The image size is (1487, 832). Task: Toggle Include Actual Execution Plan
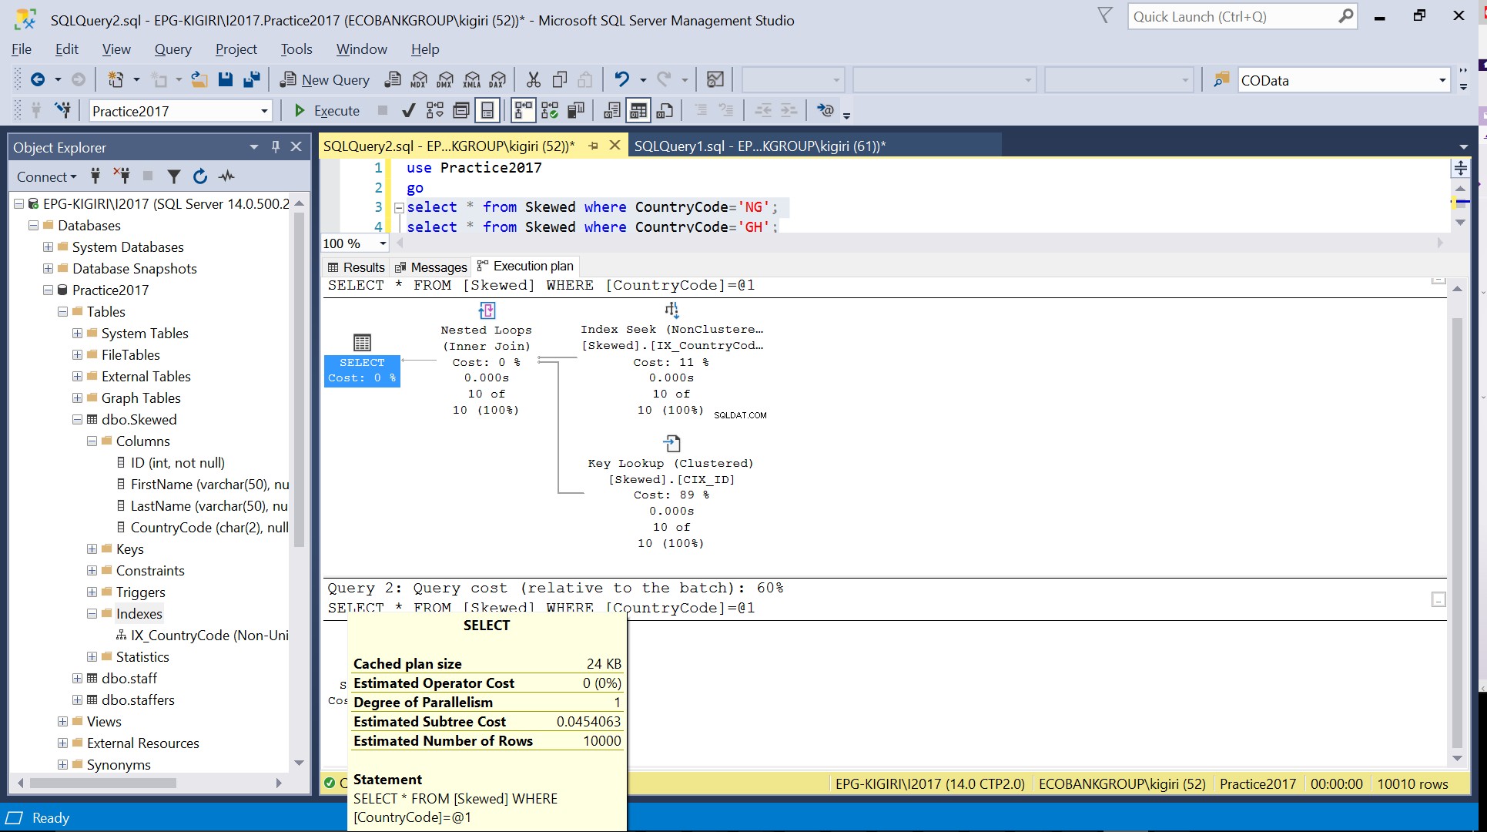pyautogui.click(x=524, y=111)
